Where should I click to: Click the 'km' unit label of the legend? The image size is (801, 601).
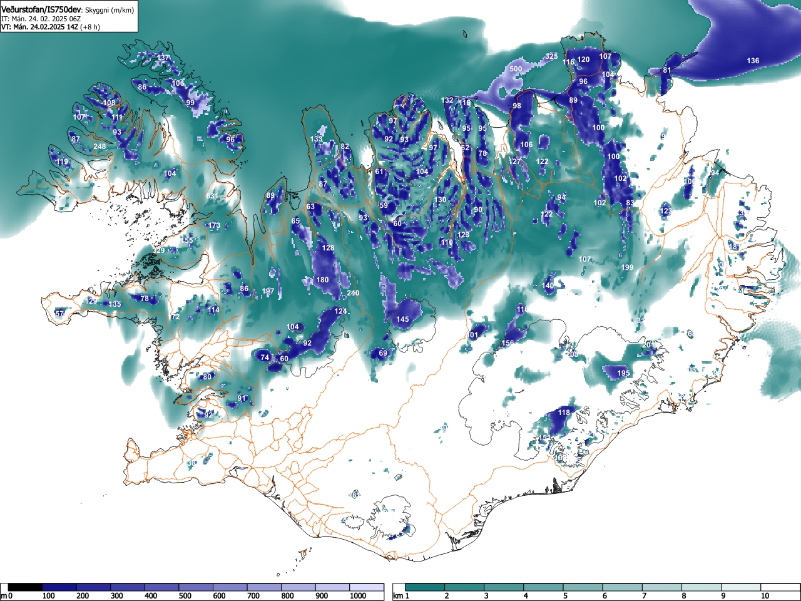point(397,596)
